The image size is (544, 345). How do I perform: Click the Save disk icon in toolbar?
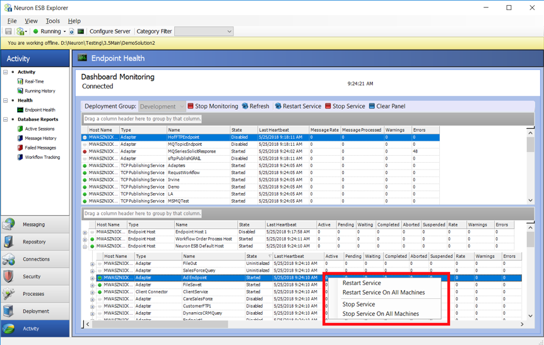pos(8,31)
